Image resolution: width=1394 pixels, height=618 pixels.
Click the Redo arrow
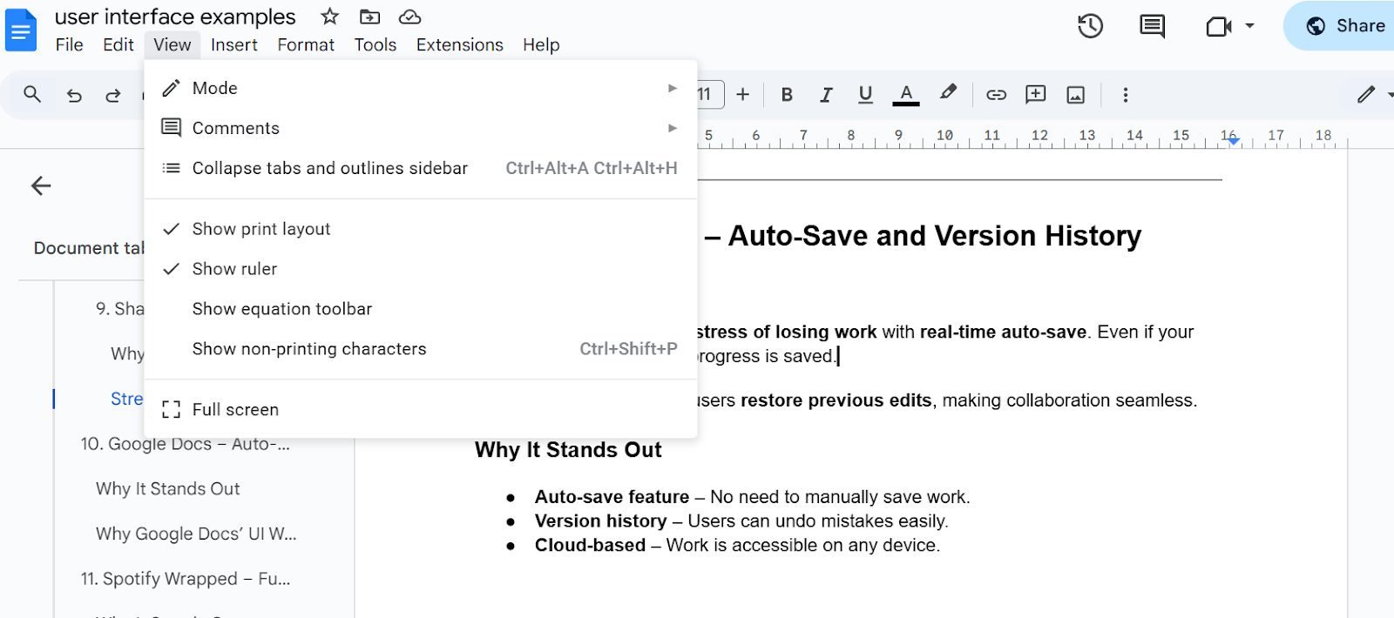click(113, 95)
